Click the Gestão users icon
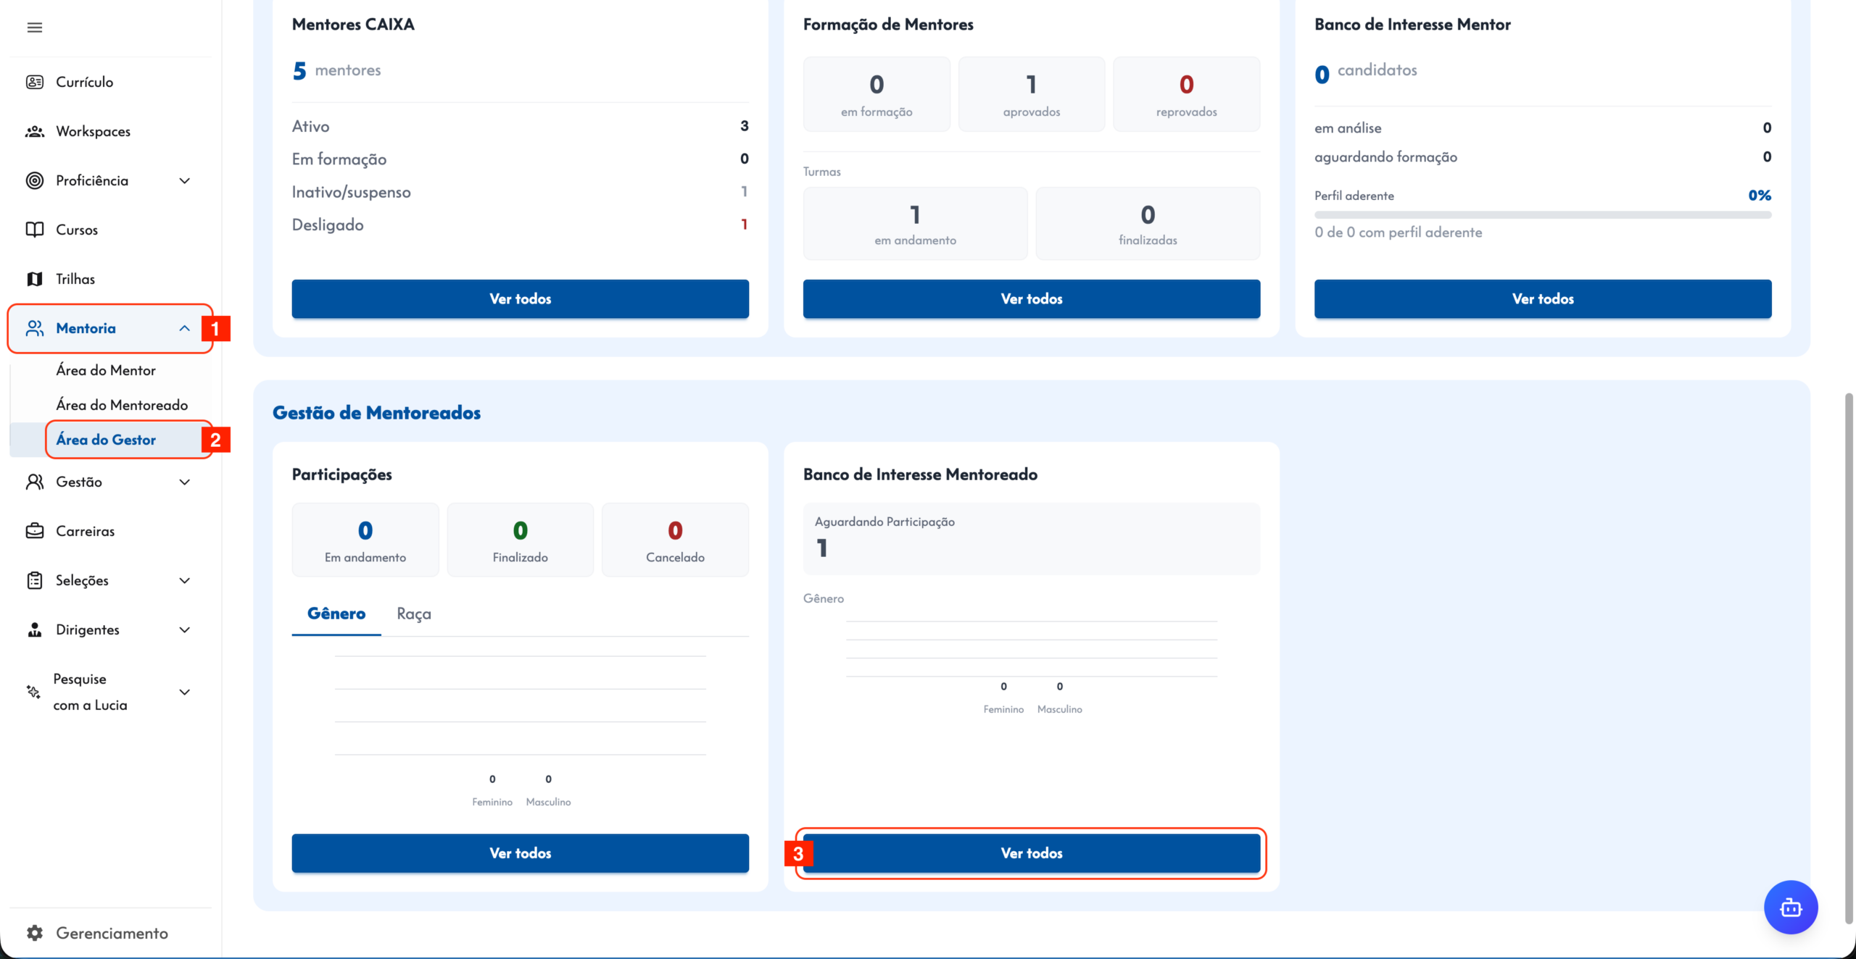 tap(34, 482)
